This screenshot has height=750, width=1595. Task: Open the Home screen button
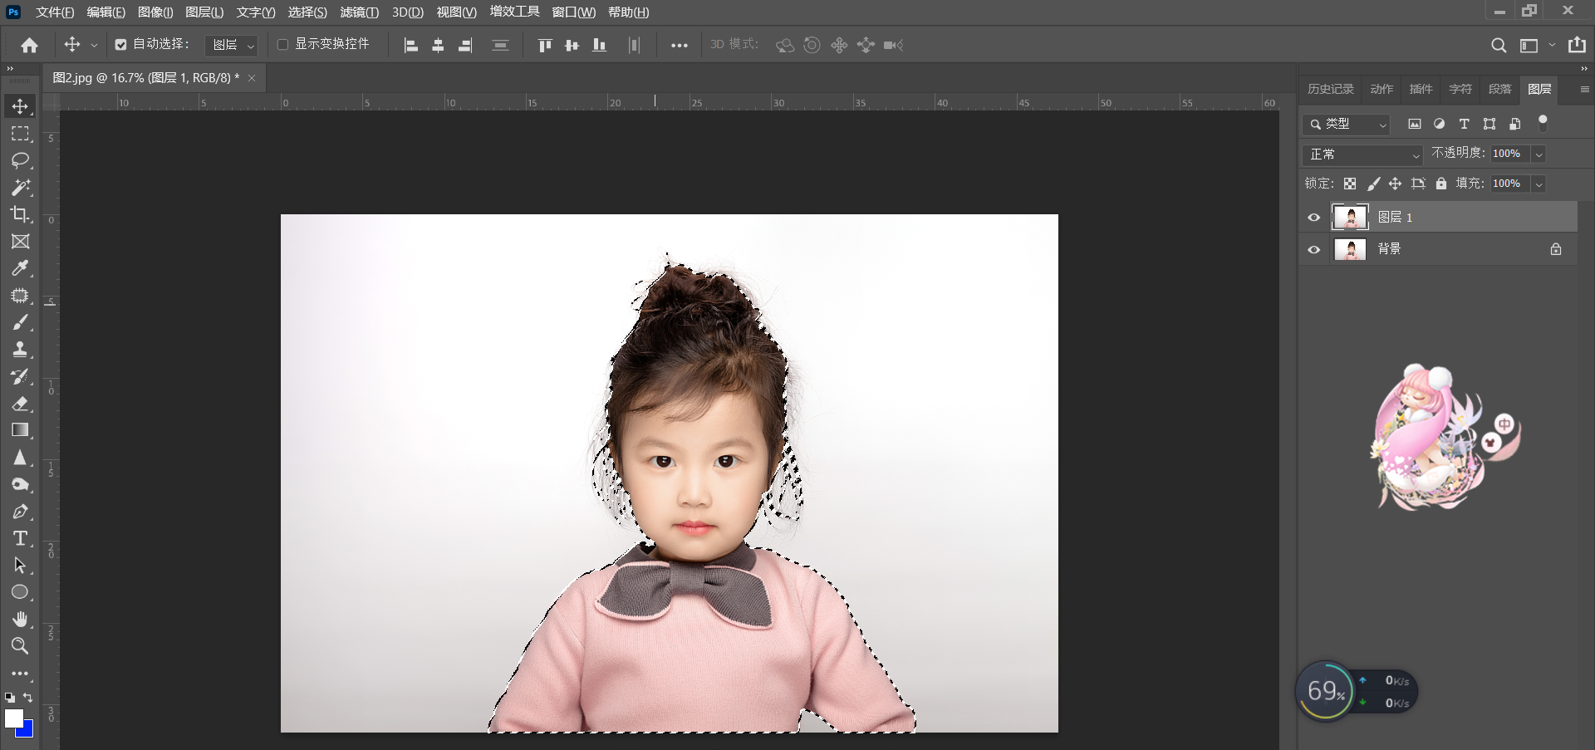[x=29, y=45]
